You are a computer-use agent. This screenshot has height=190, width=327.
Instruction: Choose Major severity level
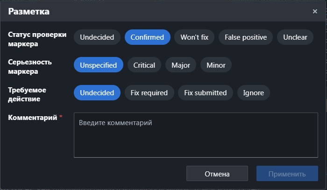tap(181, 65)
